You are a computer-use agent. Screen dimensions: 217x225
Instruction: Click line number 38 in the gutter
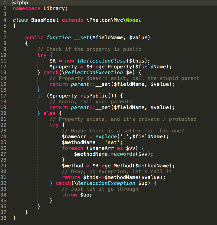3,218
